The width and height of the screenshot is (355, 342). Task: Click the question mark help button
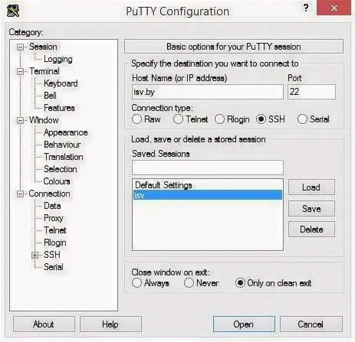[x=306, y=8]
